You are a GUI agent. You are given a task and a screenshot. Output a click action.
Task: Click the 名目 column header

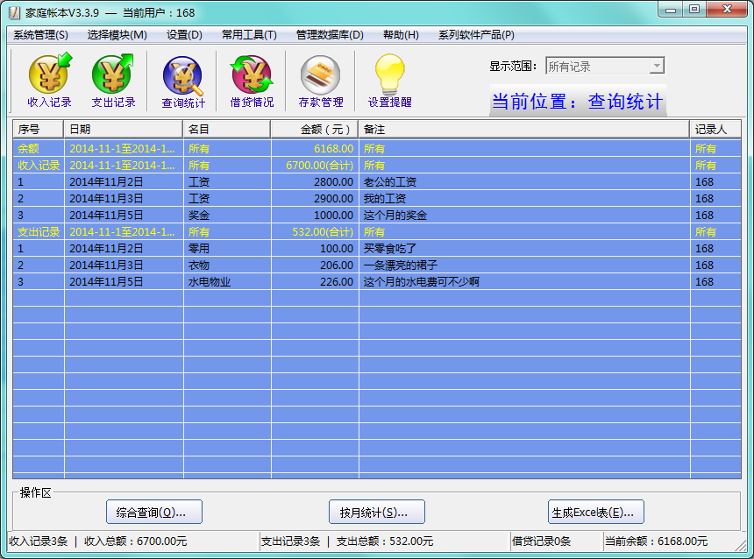(x=226, y=130)
